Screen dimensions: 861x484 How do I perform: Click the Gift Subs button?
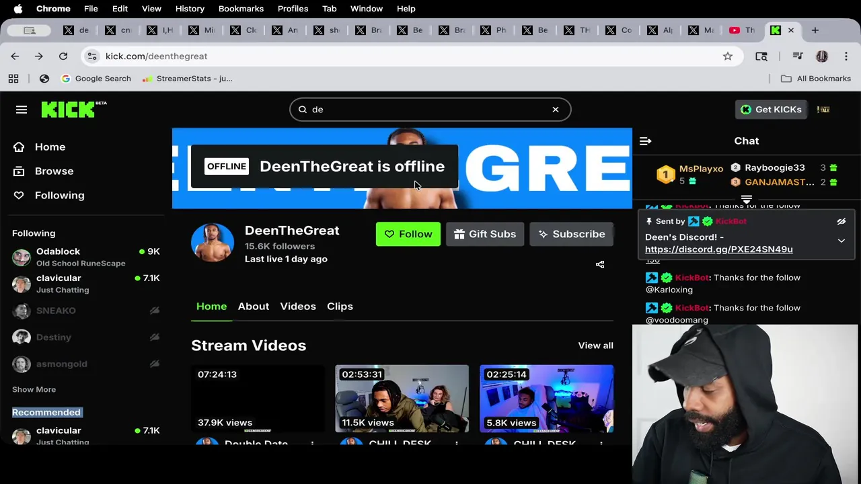pos(485,234)
